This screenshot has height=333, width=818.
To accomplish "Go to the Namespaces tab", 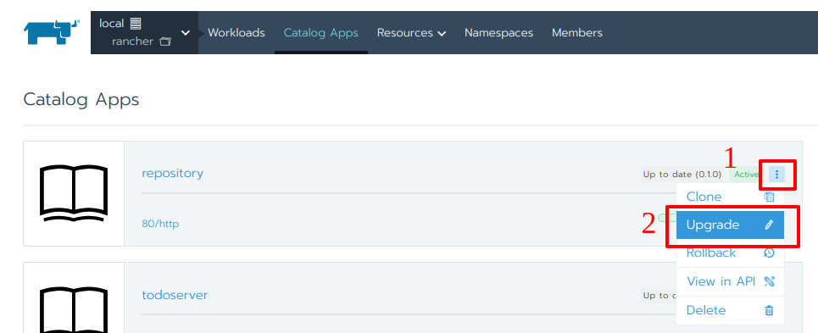I will (x=498, y=33).
